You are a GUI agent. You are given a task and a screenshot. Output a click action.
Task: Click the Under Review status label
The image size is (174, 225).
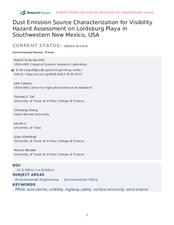(75, 46)
